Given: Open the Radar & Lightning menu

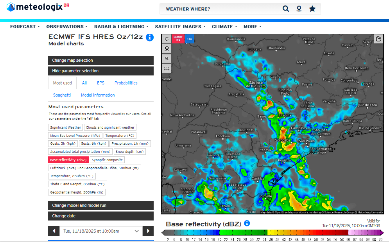Looking at the screenshot, I should pyautogui.click(x=121, y=27).
